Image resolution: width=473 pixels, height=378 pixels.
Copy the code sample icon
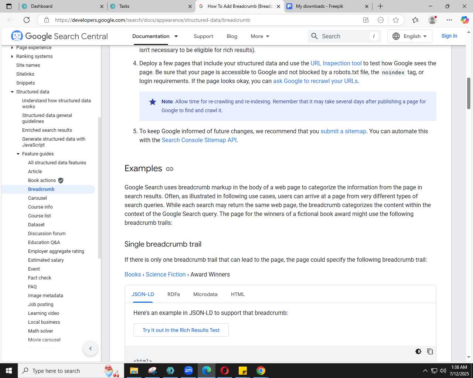point(430,351)
